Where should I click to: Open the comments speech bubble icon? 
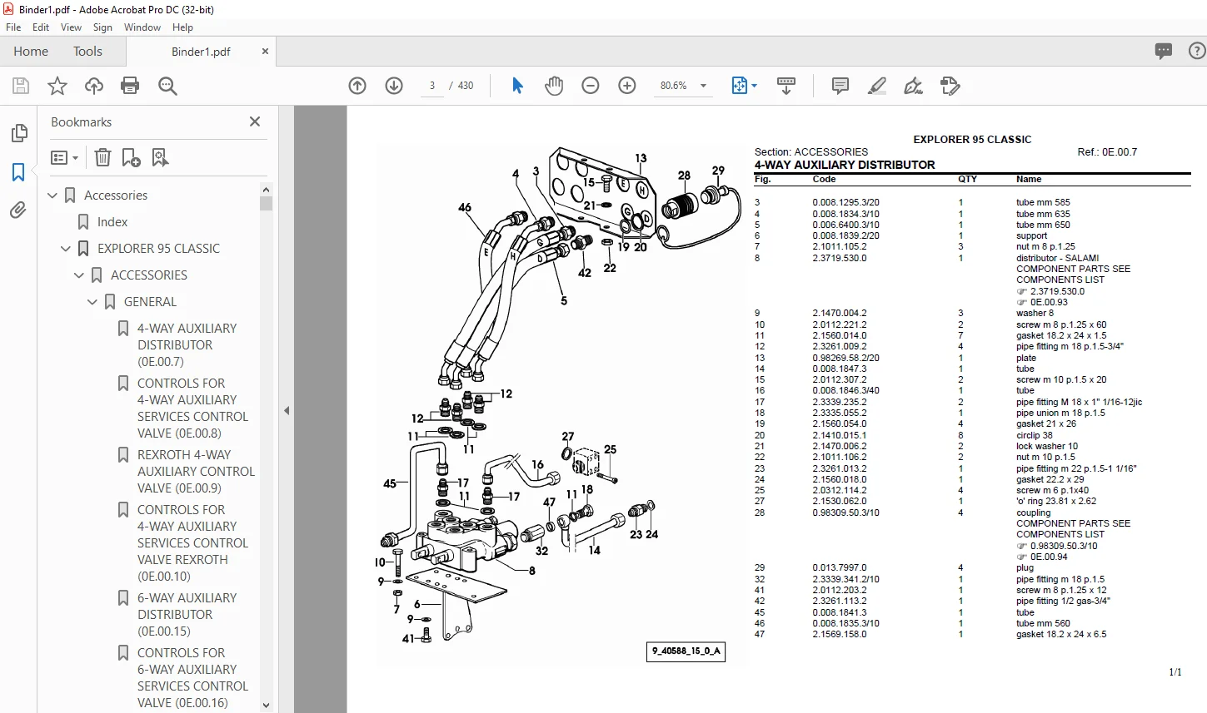[1164, 51]
